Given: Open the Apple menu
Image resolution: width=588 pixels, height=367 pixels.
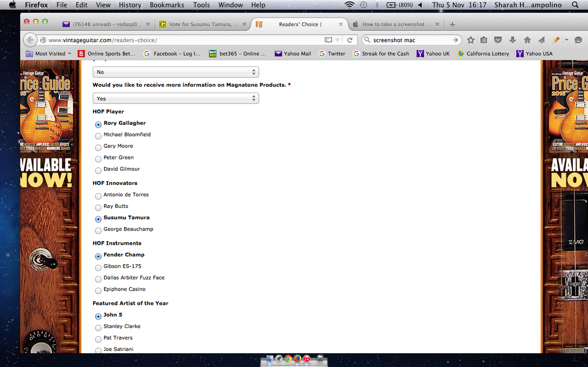Looking at the screenshot, I should [13, 5].
